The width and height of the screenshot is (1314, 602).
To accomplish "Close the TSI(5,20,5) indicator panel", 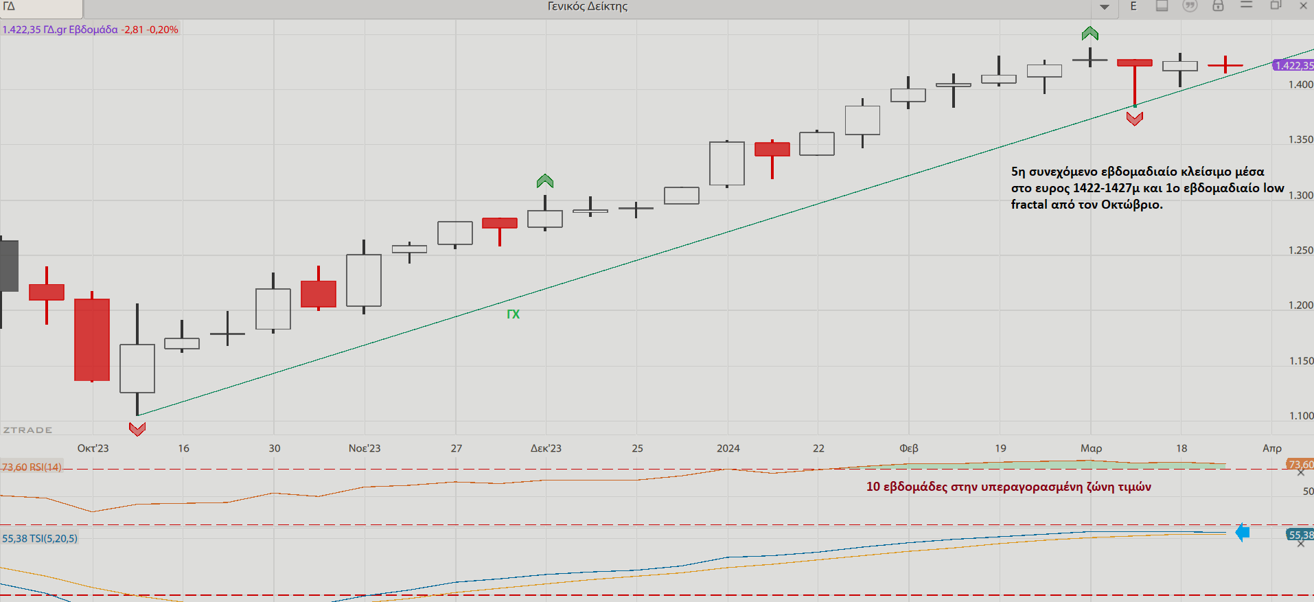I will [1300, 544].
